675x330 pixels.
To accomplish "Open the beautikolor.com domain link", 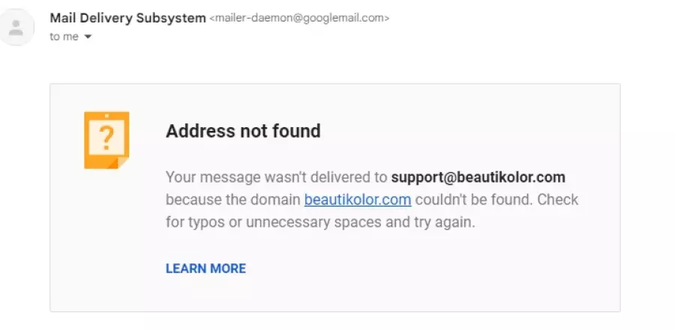I will (357, 200).
